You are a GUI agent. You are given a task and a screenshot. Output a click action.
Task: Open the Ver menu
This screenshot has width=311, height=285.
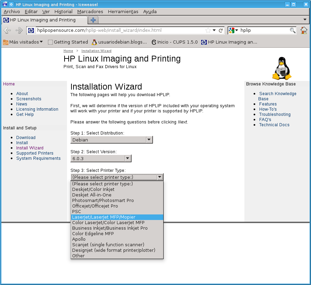tap(46, 11)
